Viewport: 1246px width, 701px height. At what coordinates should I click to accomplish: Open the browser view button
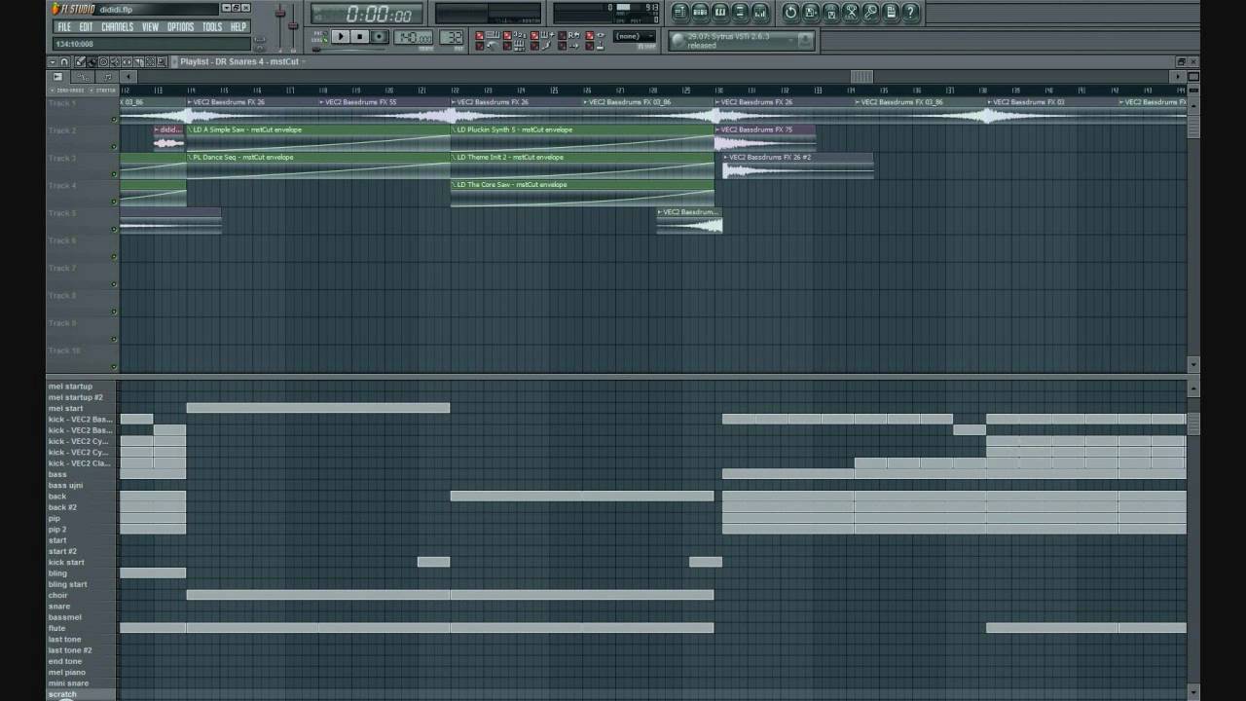click(x=740, y=13)
